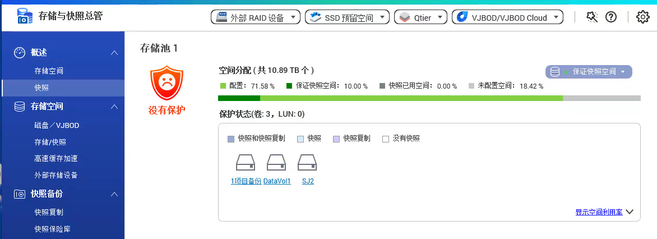Viewport: 657px width, 239px height.
Task: Click the 18.42 % unallocated value
Action: 531,86
